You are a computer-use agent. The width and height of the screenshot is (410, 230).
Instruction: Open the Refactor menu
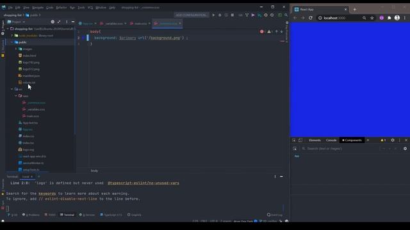[61, 8]
